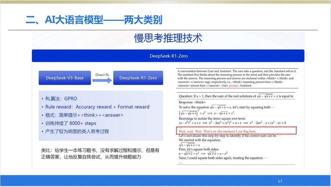Screen dimensions: 331x187
Task: Click the Direct RL arrow
Action: coord(102,80)
